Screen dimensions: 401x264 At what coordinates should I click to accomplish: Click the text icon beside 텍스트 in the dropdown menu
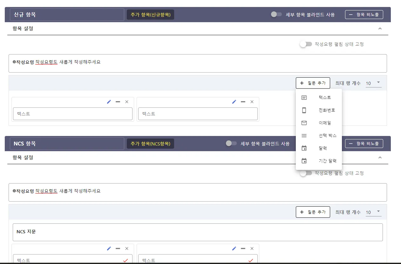(x=304, y=98)
